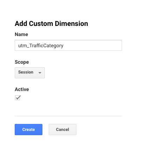The image size is (150, 153).
Task: Click the blue Create button
Action: (x=28, y=130)
